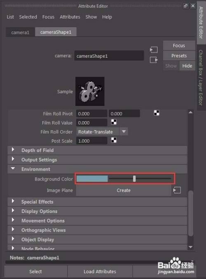Click the attribute list scrollbar thumb

(191, 213)
